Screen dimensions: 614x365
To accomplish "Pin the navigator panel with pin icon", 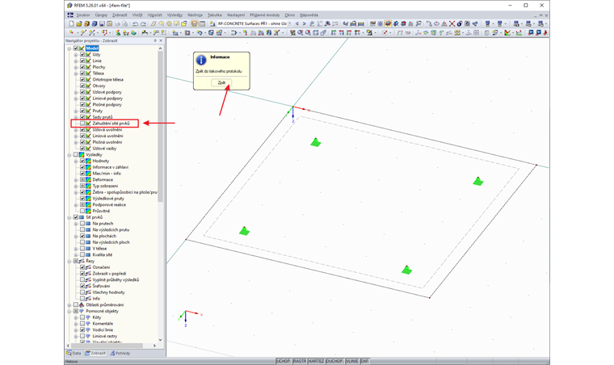I will pyautogui.click(x=155, y=40).
